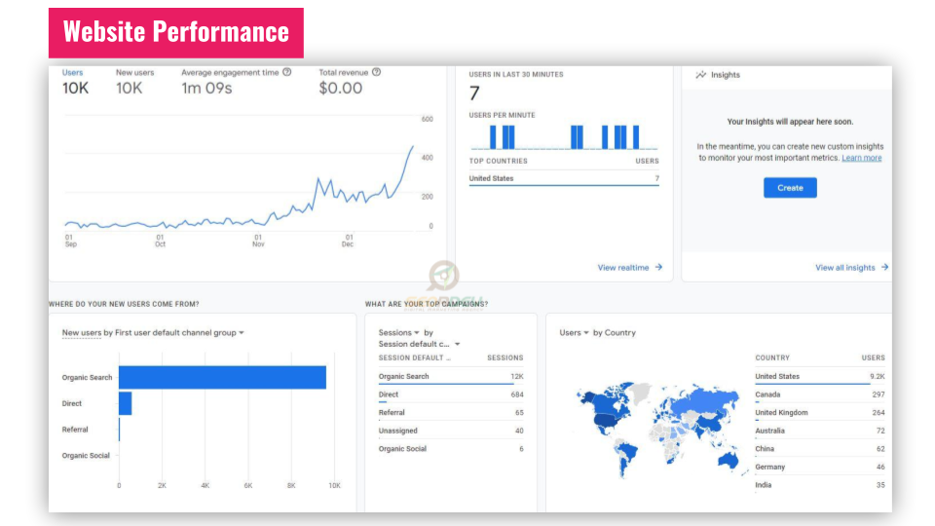
Task: Click the Website Performance title banner
Action: tap(176, 33)
